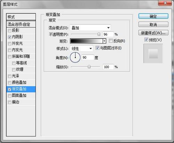Uncheck the 内阴影 inner shadow checkbox
The image size is (174, 143).
(x=9, y=37)
